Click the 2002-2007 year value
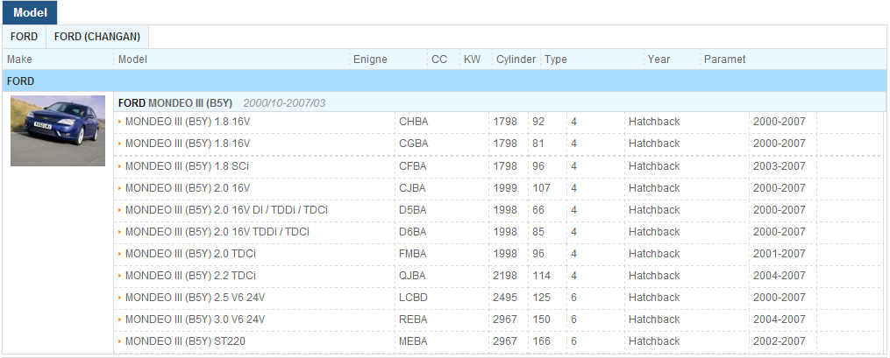 tap(780, 341)
